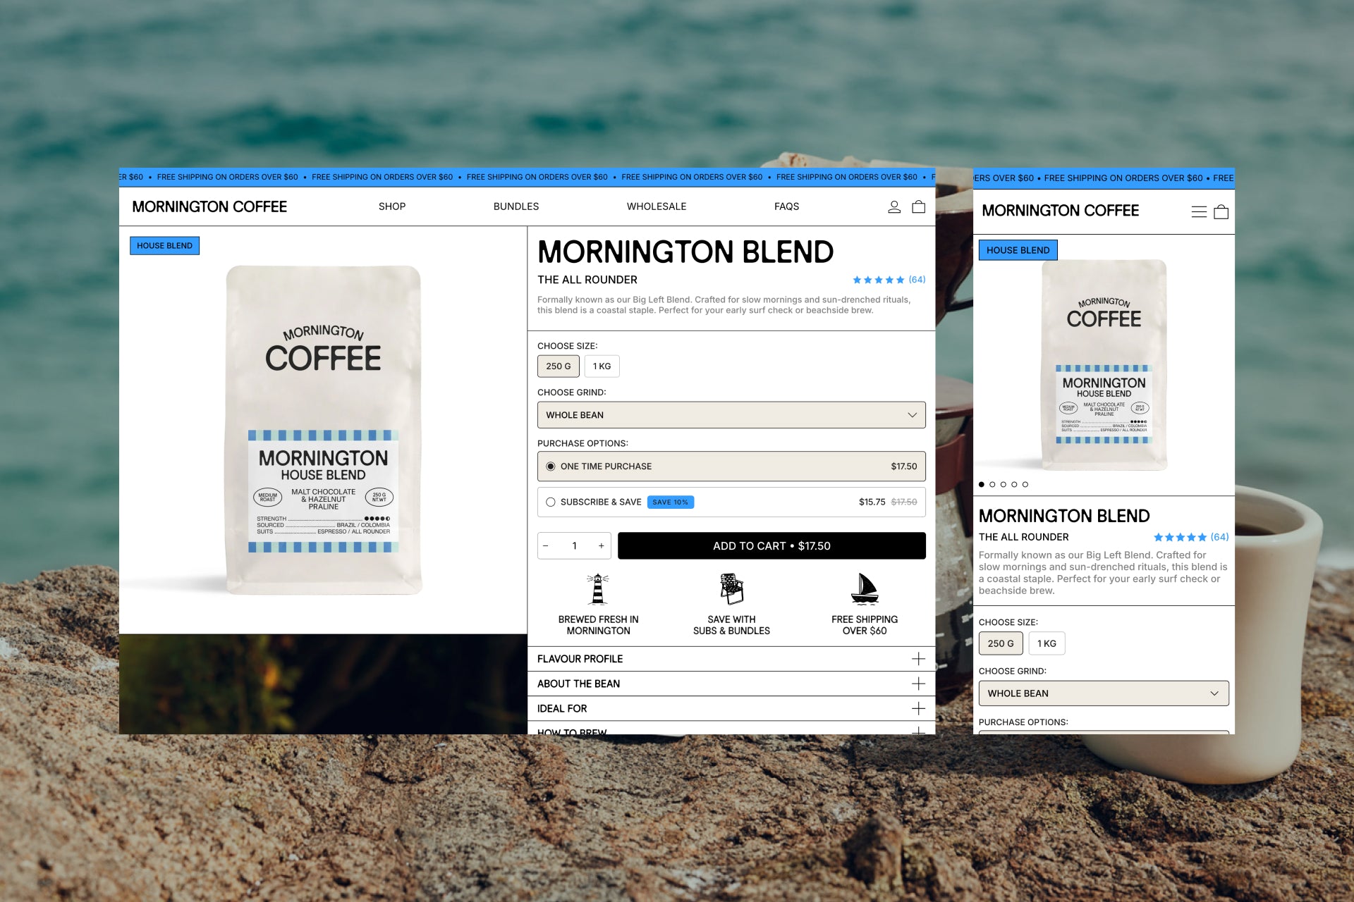
Task: Go to the Wholesale navigation item
Action: 656,206
